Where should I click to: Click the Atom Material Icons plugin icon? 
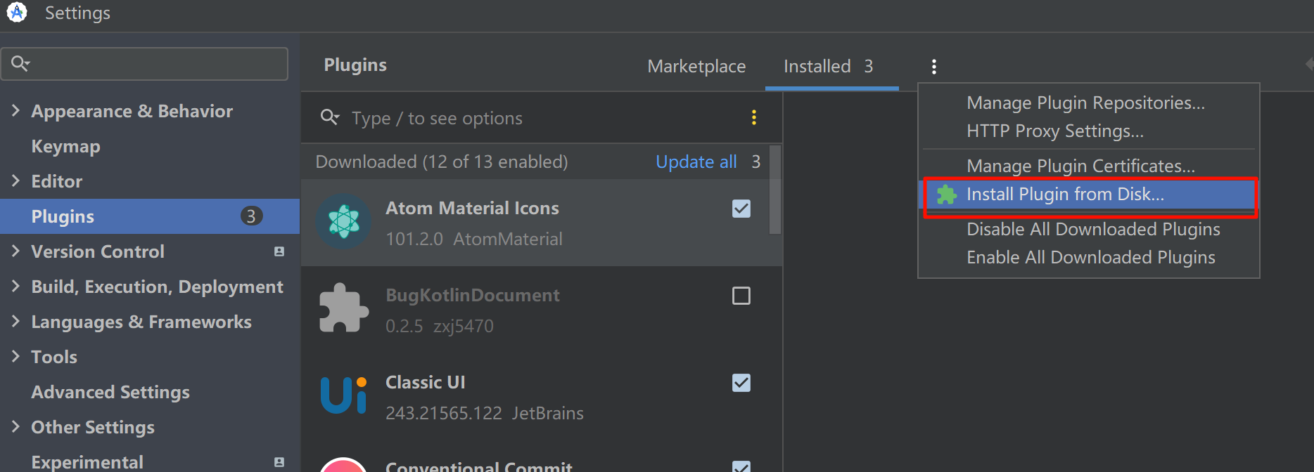click(x=343, y=222)
